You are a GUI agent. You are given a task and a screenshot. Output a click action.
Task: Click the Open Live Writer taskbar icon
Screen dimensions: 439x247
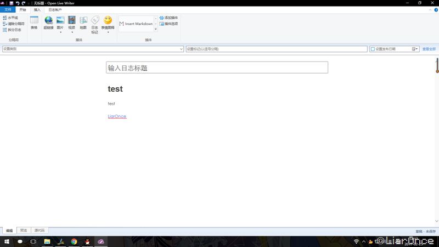(x=101, y=242)
